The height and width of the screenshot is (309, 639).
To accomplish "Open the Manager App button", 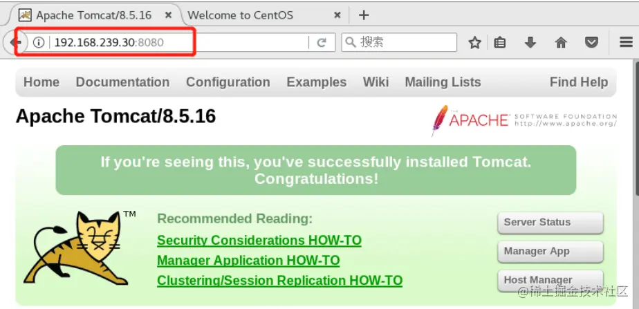I will coord(550,251).
